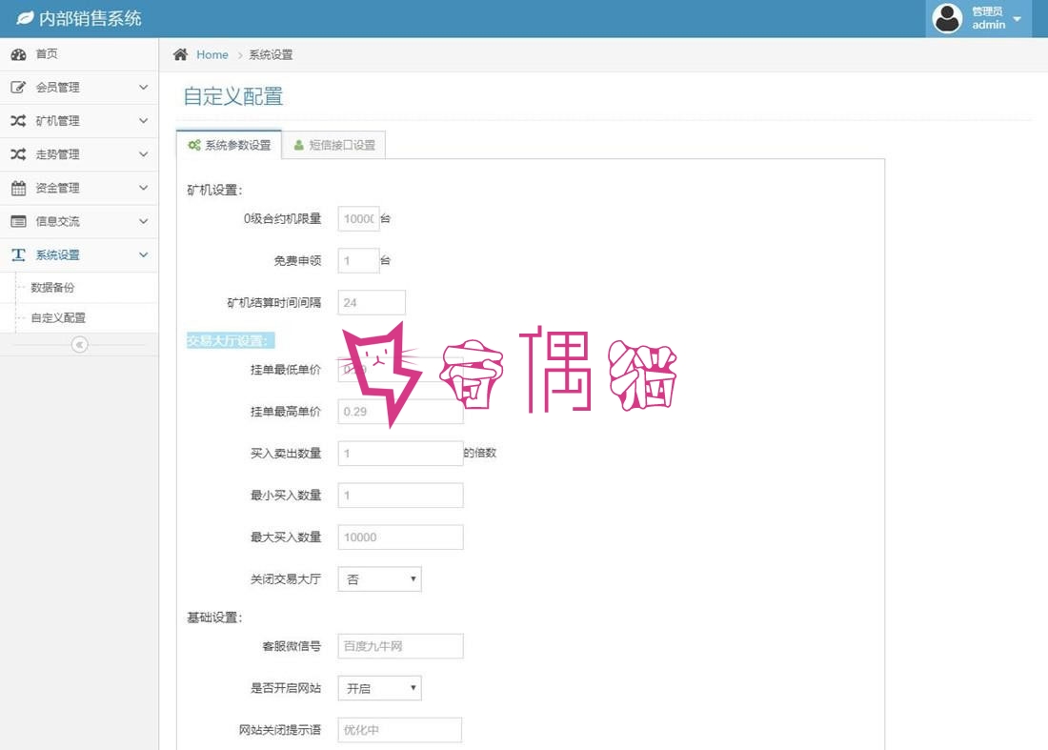Click the leaf logo icon in header
This screenshot has width=1048, height=750.
point(25,18)
